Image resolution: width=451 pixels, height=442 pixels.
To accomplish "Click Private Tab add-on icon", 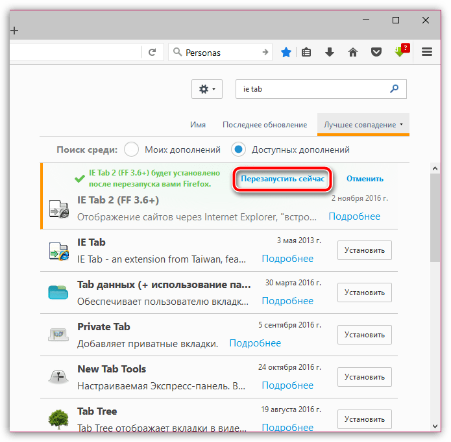I will pyautogui.click(x=58, y=335).
